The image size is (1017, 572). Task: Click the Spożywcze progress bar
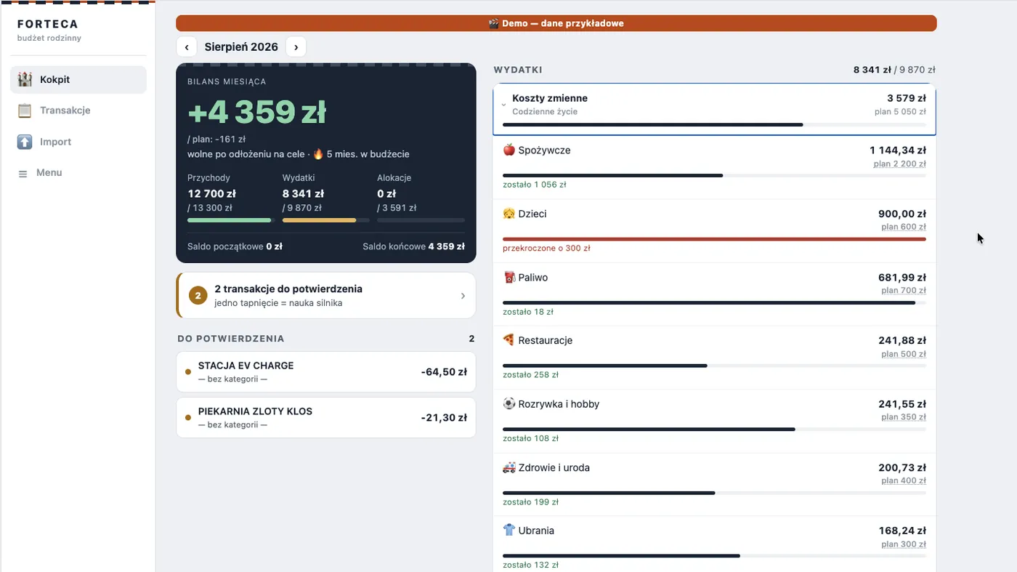tap(714, 175)
